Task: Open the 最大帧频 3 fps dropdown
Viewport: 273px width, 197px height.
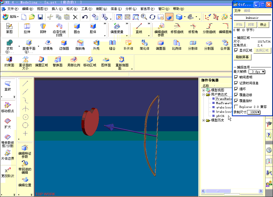Action: pyautogui.click(x=257, y=72)
